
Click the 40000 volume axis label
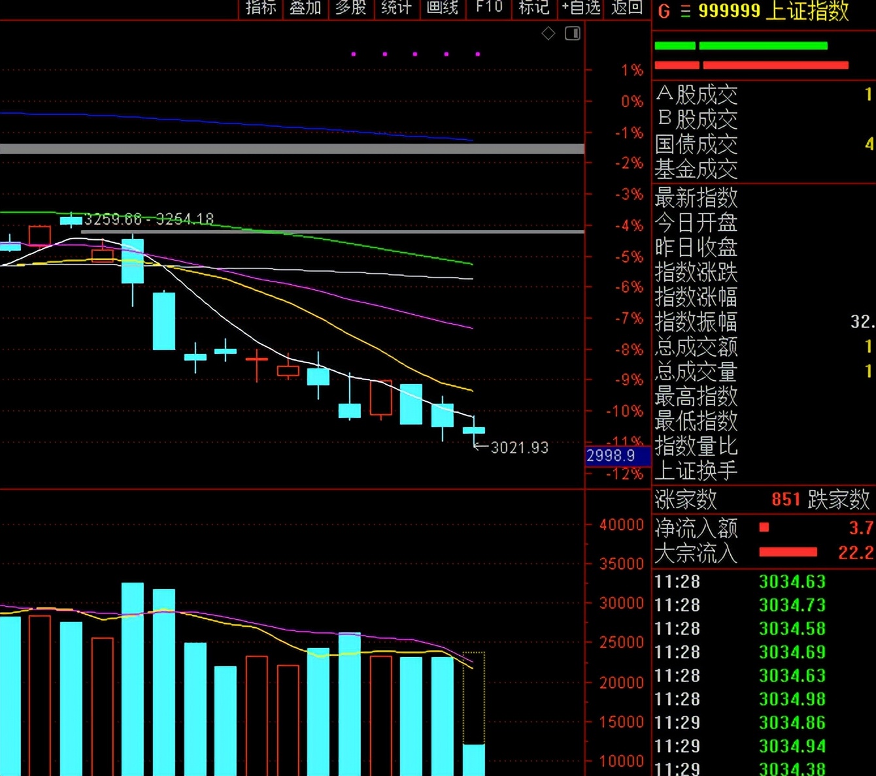(622, 525)
